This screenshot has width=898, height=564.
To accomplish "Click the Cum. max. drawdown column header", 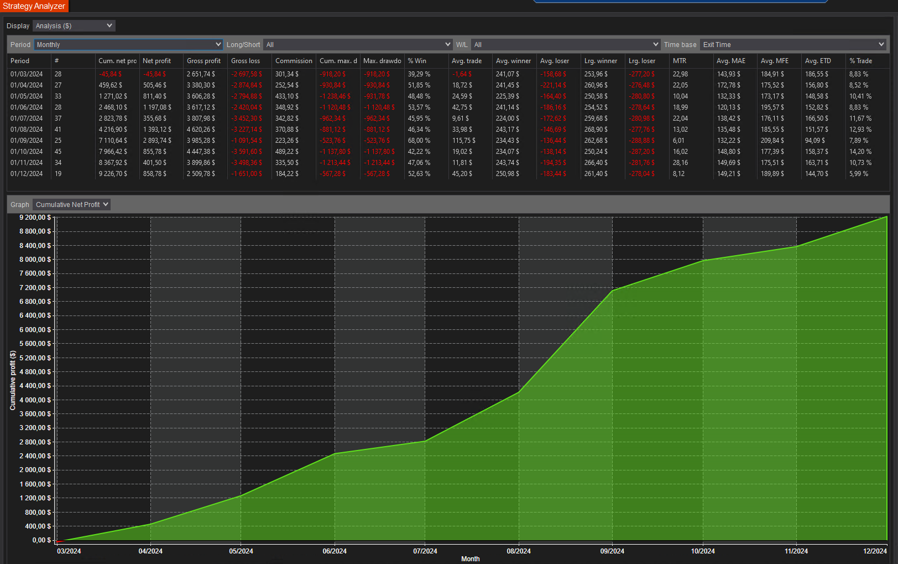I will [338, 61].
